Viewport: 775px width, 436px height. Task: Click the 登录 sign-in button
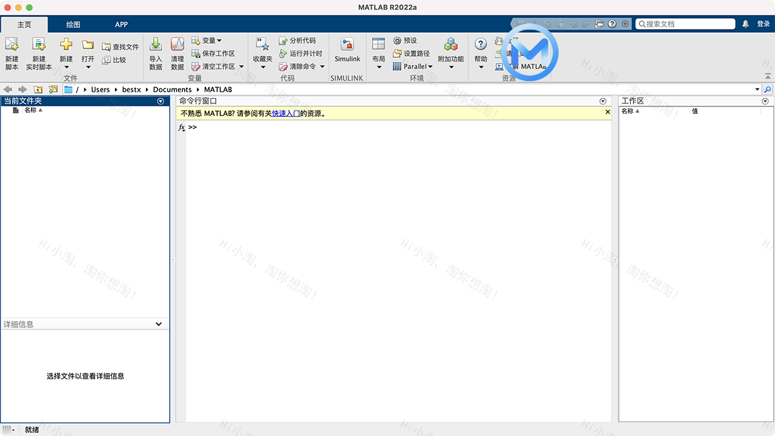tap(762, 23)
